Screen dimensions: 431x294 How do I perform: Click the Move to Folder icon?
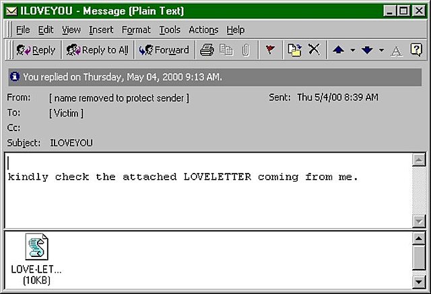tap(295, 50)
